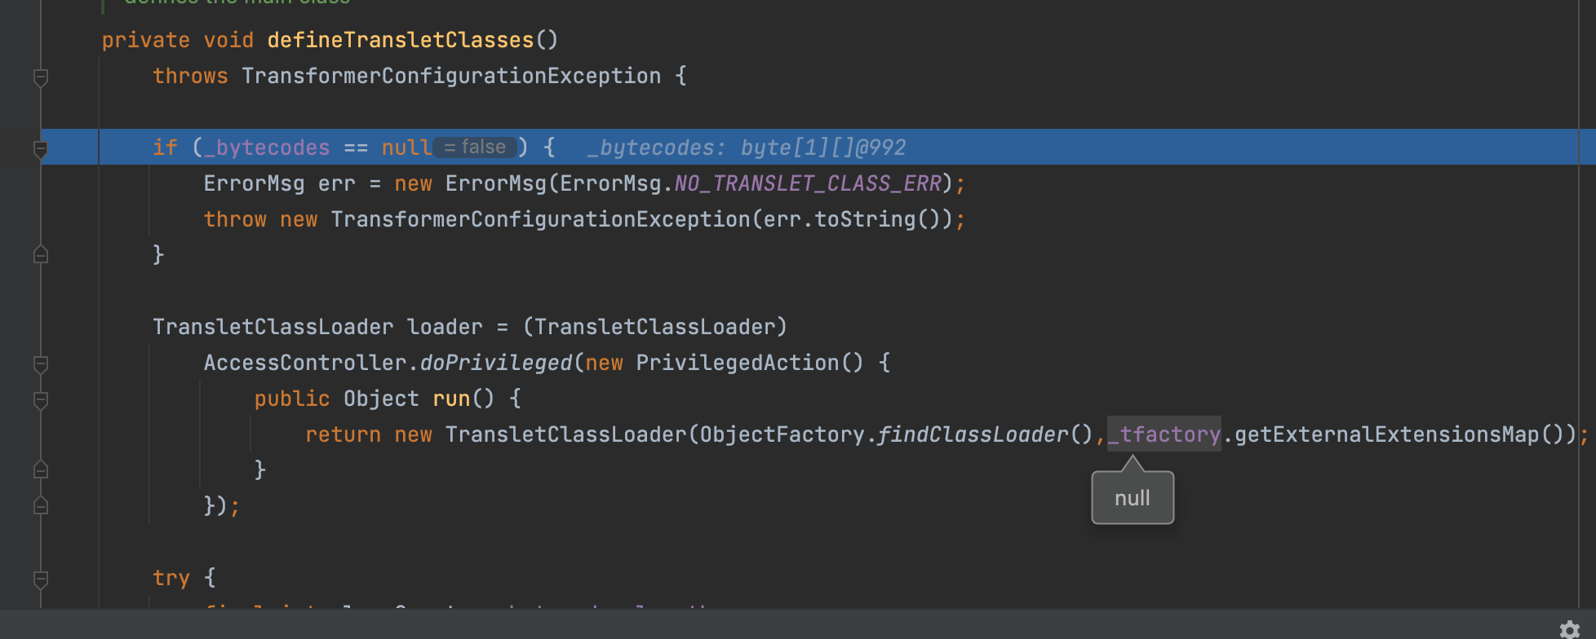Click the getExternalExtensionsMap method call
The image size is (1596, 639).
1387,434
